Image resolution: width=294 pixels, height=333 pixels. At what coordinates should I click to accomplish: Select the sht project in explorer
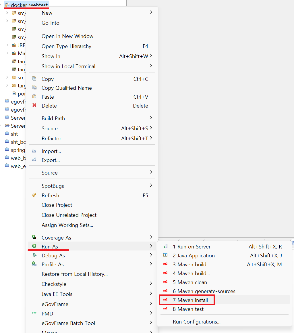coord(14,134)
